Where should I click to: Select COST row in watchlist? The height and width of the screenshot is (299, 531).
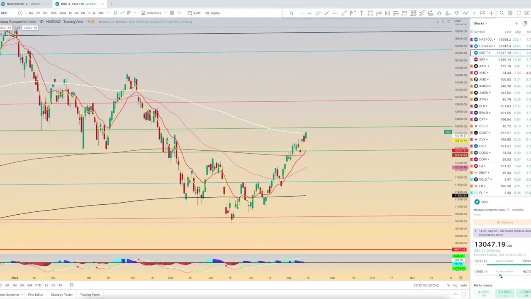[x=501, y=132]
